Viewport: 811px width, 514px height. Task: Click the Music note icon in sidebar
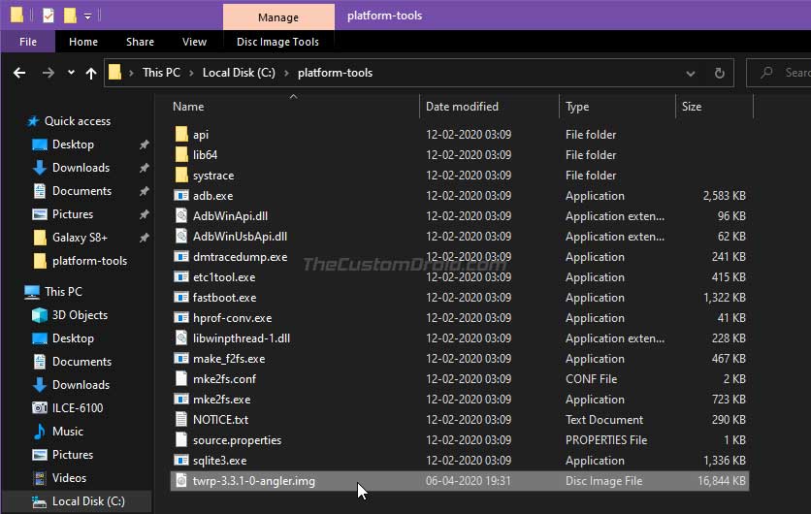click(40, 432)
